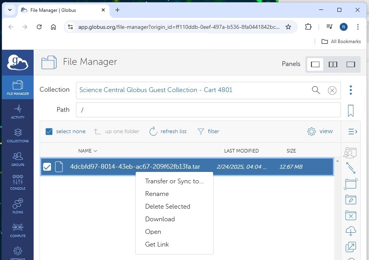Click the Download cloud icon
This screenshot has width=369, height=260.
pos(351,231)
